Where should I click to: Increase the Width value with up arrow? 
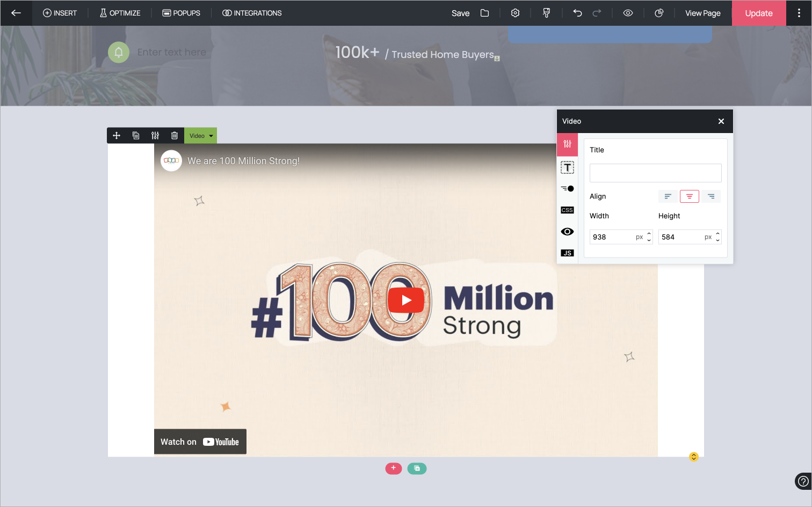649,234
